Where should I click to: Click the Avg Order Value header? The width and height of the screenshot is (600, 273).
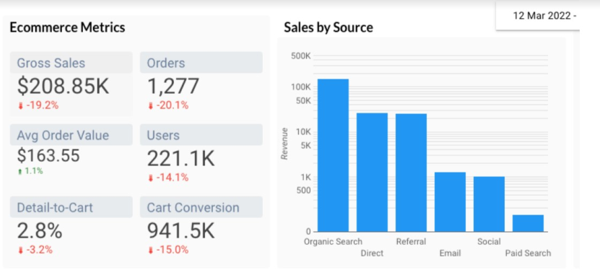pos(71,135)
